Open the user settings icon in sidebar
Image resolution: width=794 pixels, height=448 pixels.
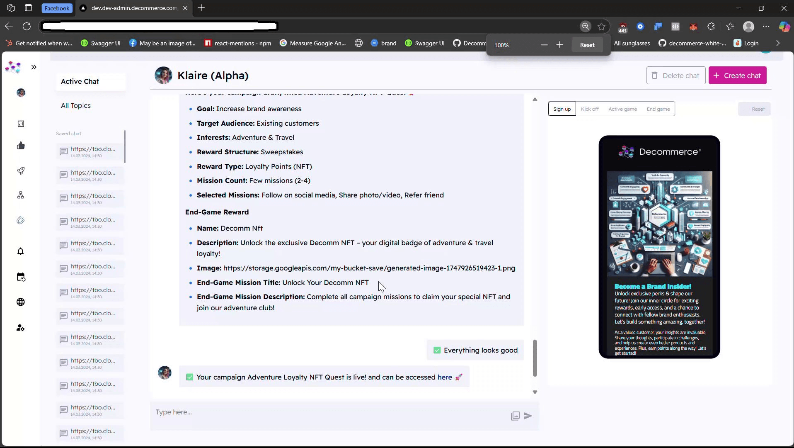tap(21, 328)
